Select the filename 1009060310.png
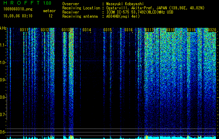This screenshot has height=139, width=219. [18, 9]
